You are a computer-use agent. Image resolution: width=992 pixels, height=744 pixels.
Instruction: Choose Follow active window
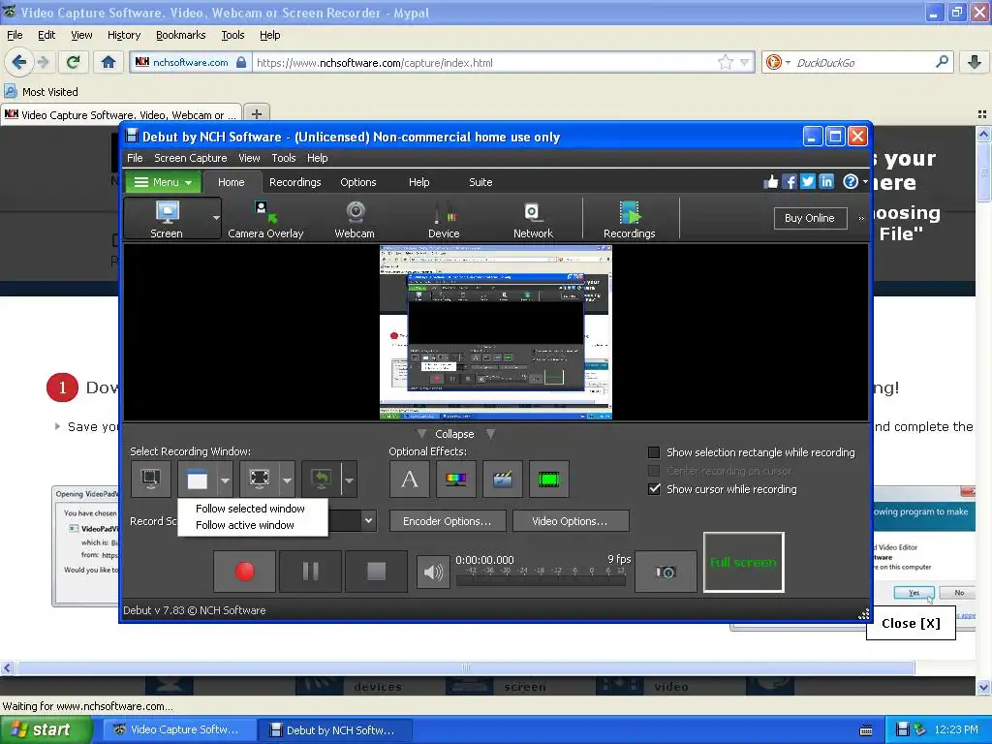pos(245,525)
